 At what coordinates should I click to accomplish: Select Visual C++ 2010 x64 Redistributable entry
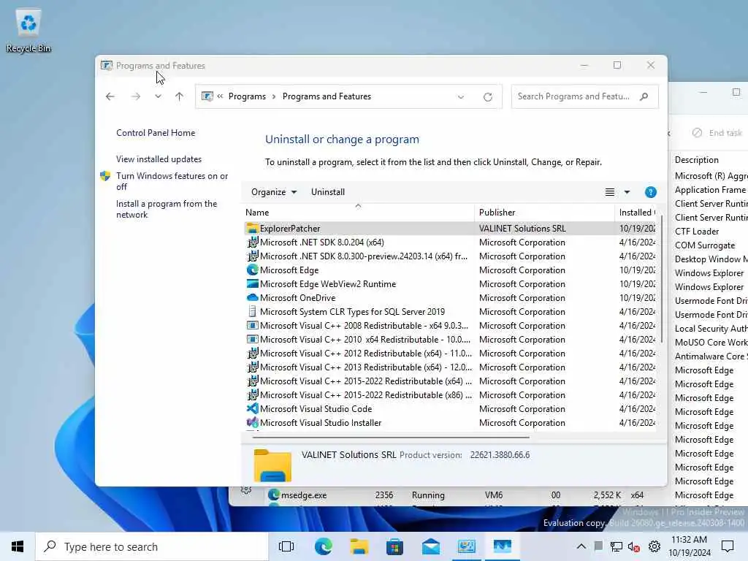pos(450,339)
